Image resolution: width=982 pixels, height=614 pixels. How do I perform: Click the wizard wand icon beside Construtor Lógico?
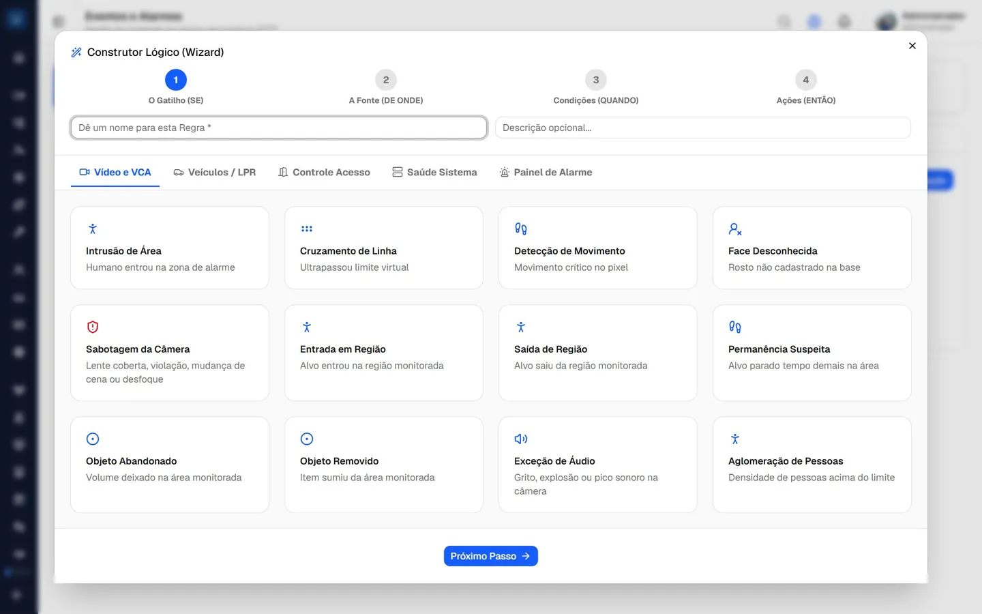click(76, 53)
